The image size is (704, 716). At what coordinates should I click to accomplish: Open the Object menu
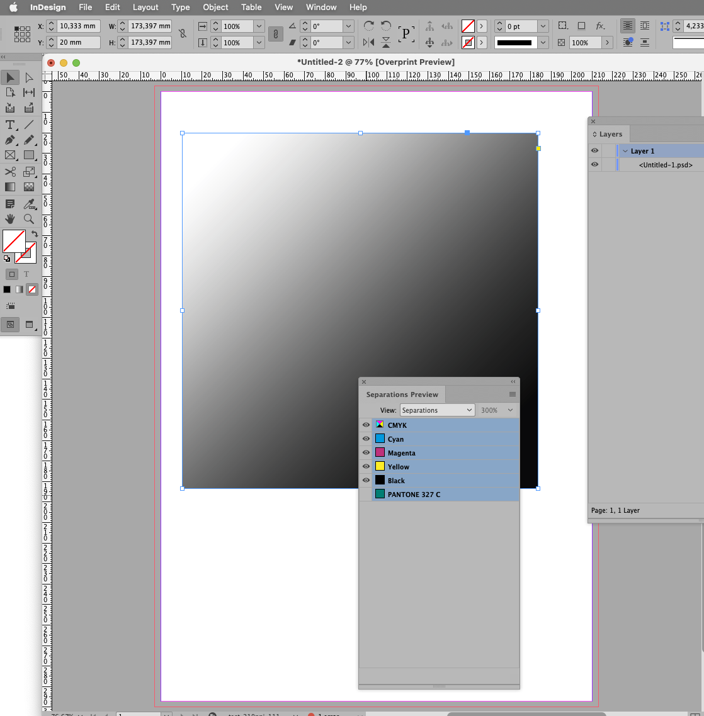point(215,7)
